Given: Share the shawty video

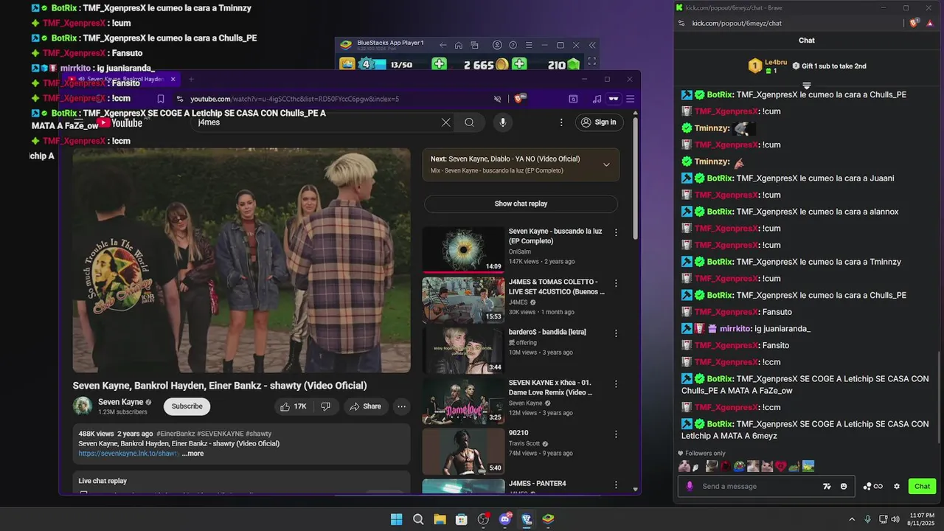Looking at the screenshot, I should click(365, 406).
